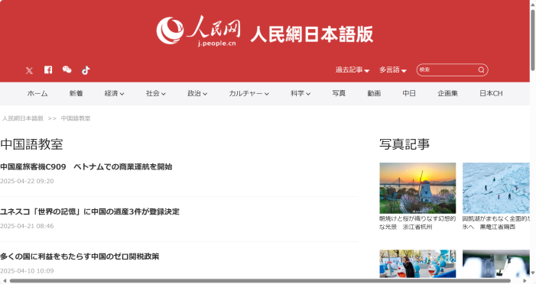Click the scroll left arrow
This screenshot has height=284, width=536.
[x=5, y=281]
